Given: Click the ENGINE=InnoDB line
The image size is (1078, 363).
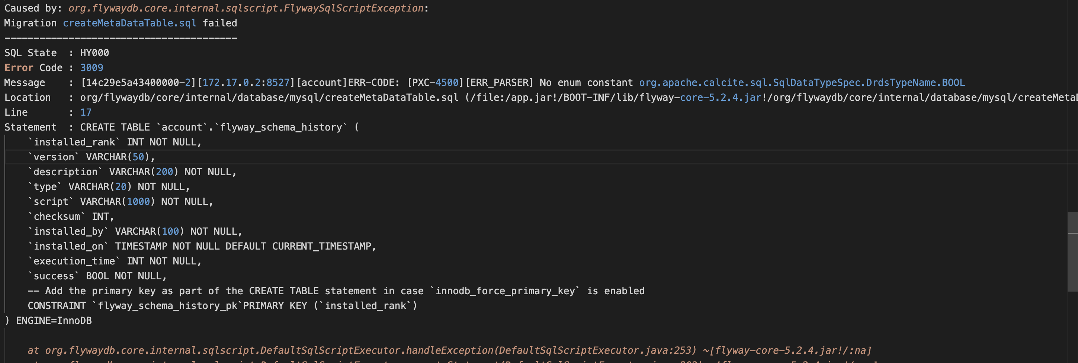Looking at the screenshot, I should click(x=48, y=321).
